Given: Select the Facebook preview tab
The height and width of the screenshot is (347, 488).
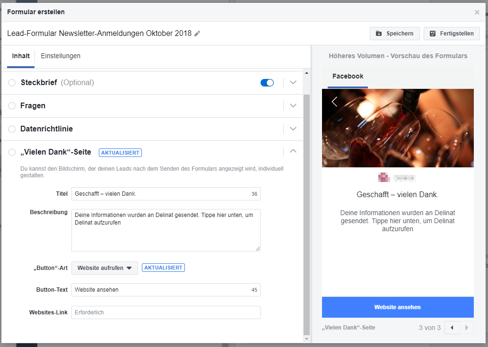Looking at the screenshot, I should tap(348, 76).
